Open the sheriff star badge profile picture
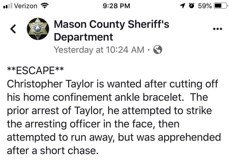Image resolution: width=231 pixels, height=165 pixels. 37,29
